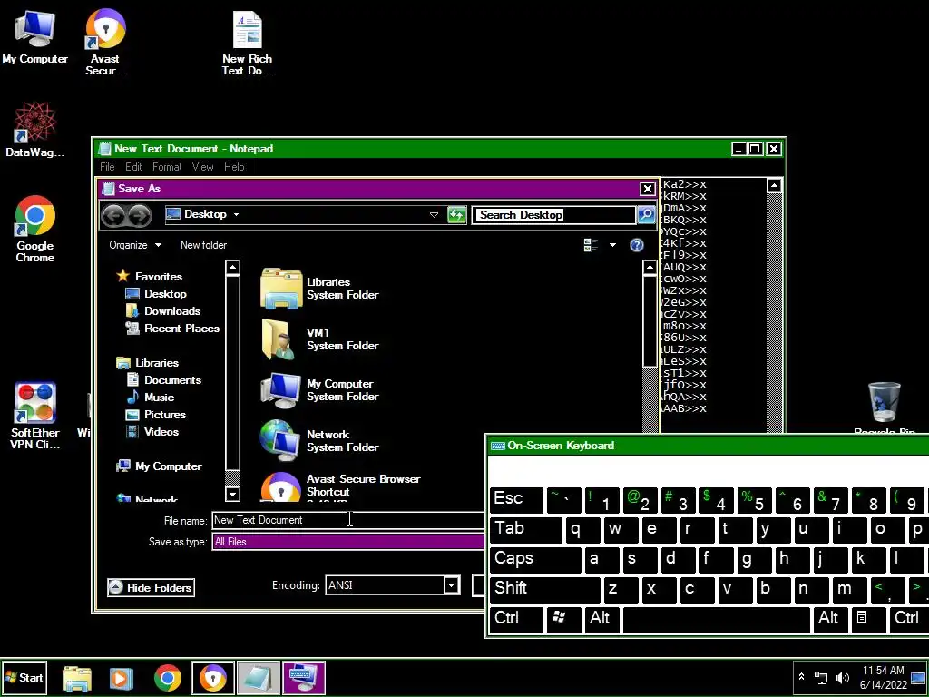Select the Network System Folder item
The width and height of the screenshot is (929, 697).
coord(320,440)
